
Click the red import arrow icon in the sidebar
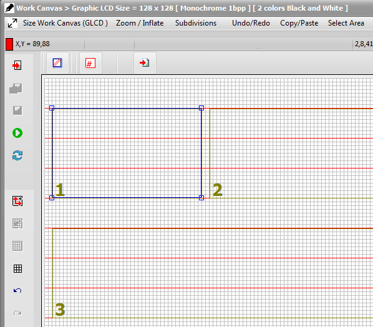(17, 65)
